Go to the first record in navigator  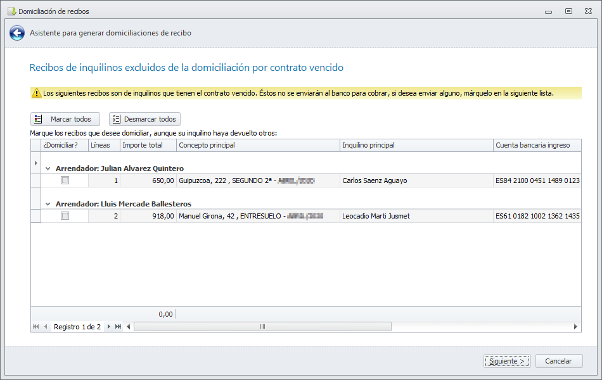(35, 327)
